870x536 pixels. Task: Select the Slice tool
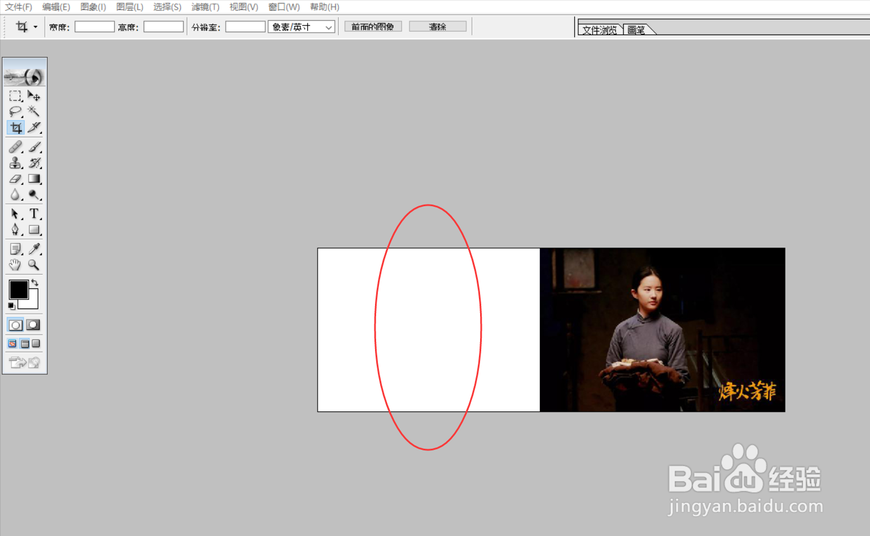(34, 128)
